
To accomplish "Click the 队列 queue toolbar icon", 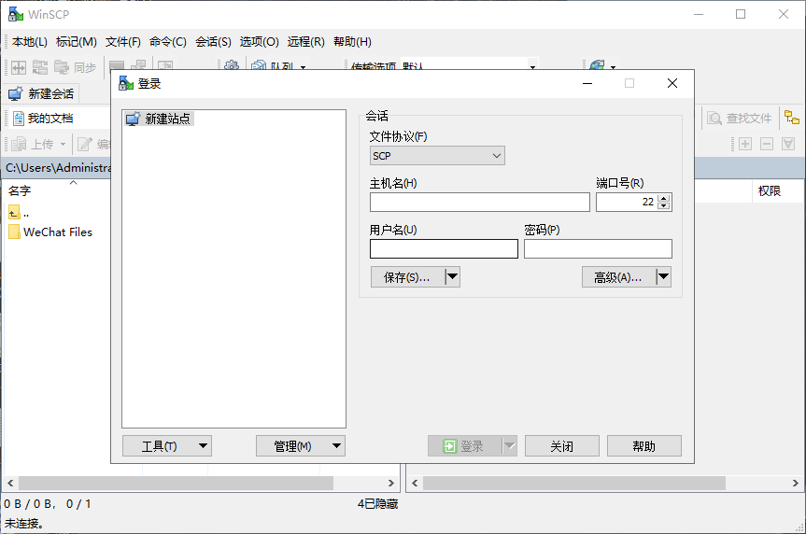I will (x=259, y=66).
